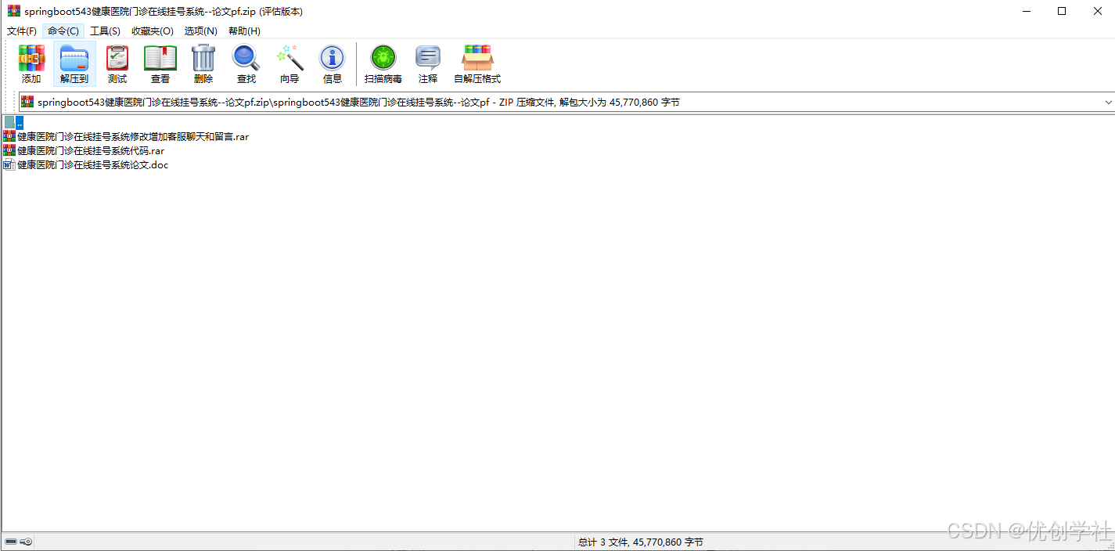Select the parent folder ".." entry
Screen dimensions: 1115x551
click(13, 122)
